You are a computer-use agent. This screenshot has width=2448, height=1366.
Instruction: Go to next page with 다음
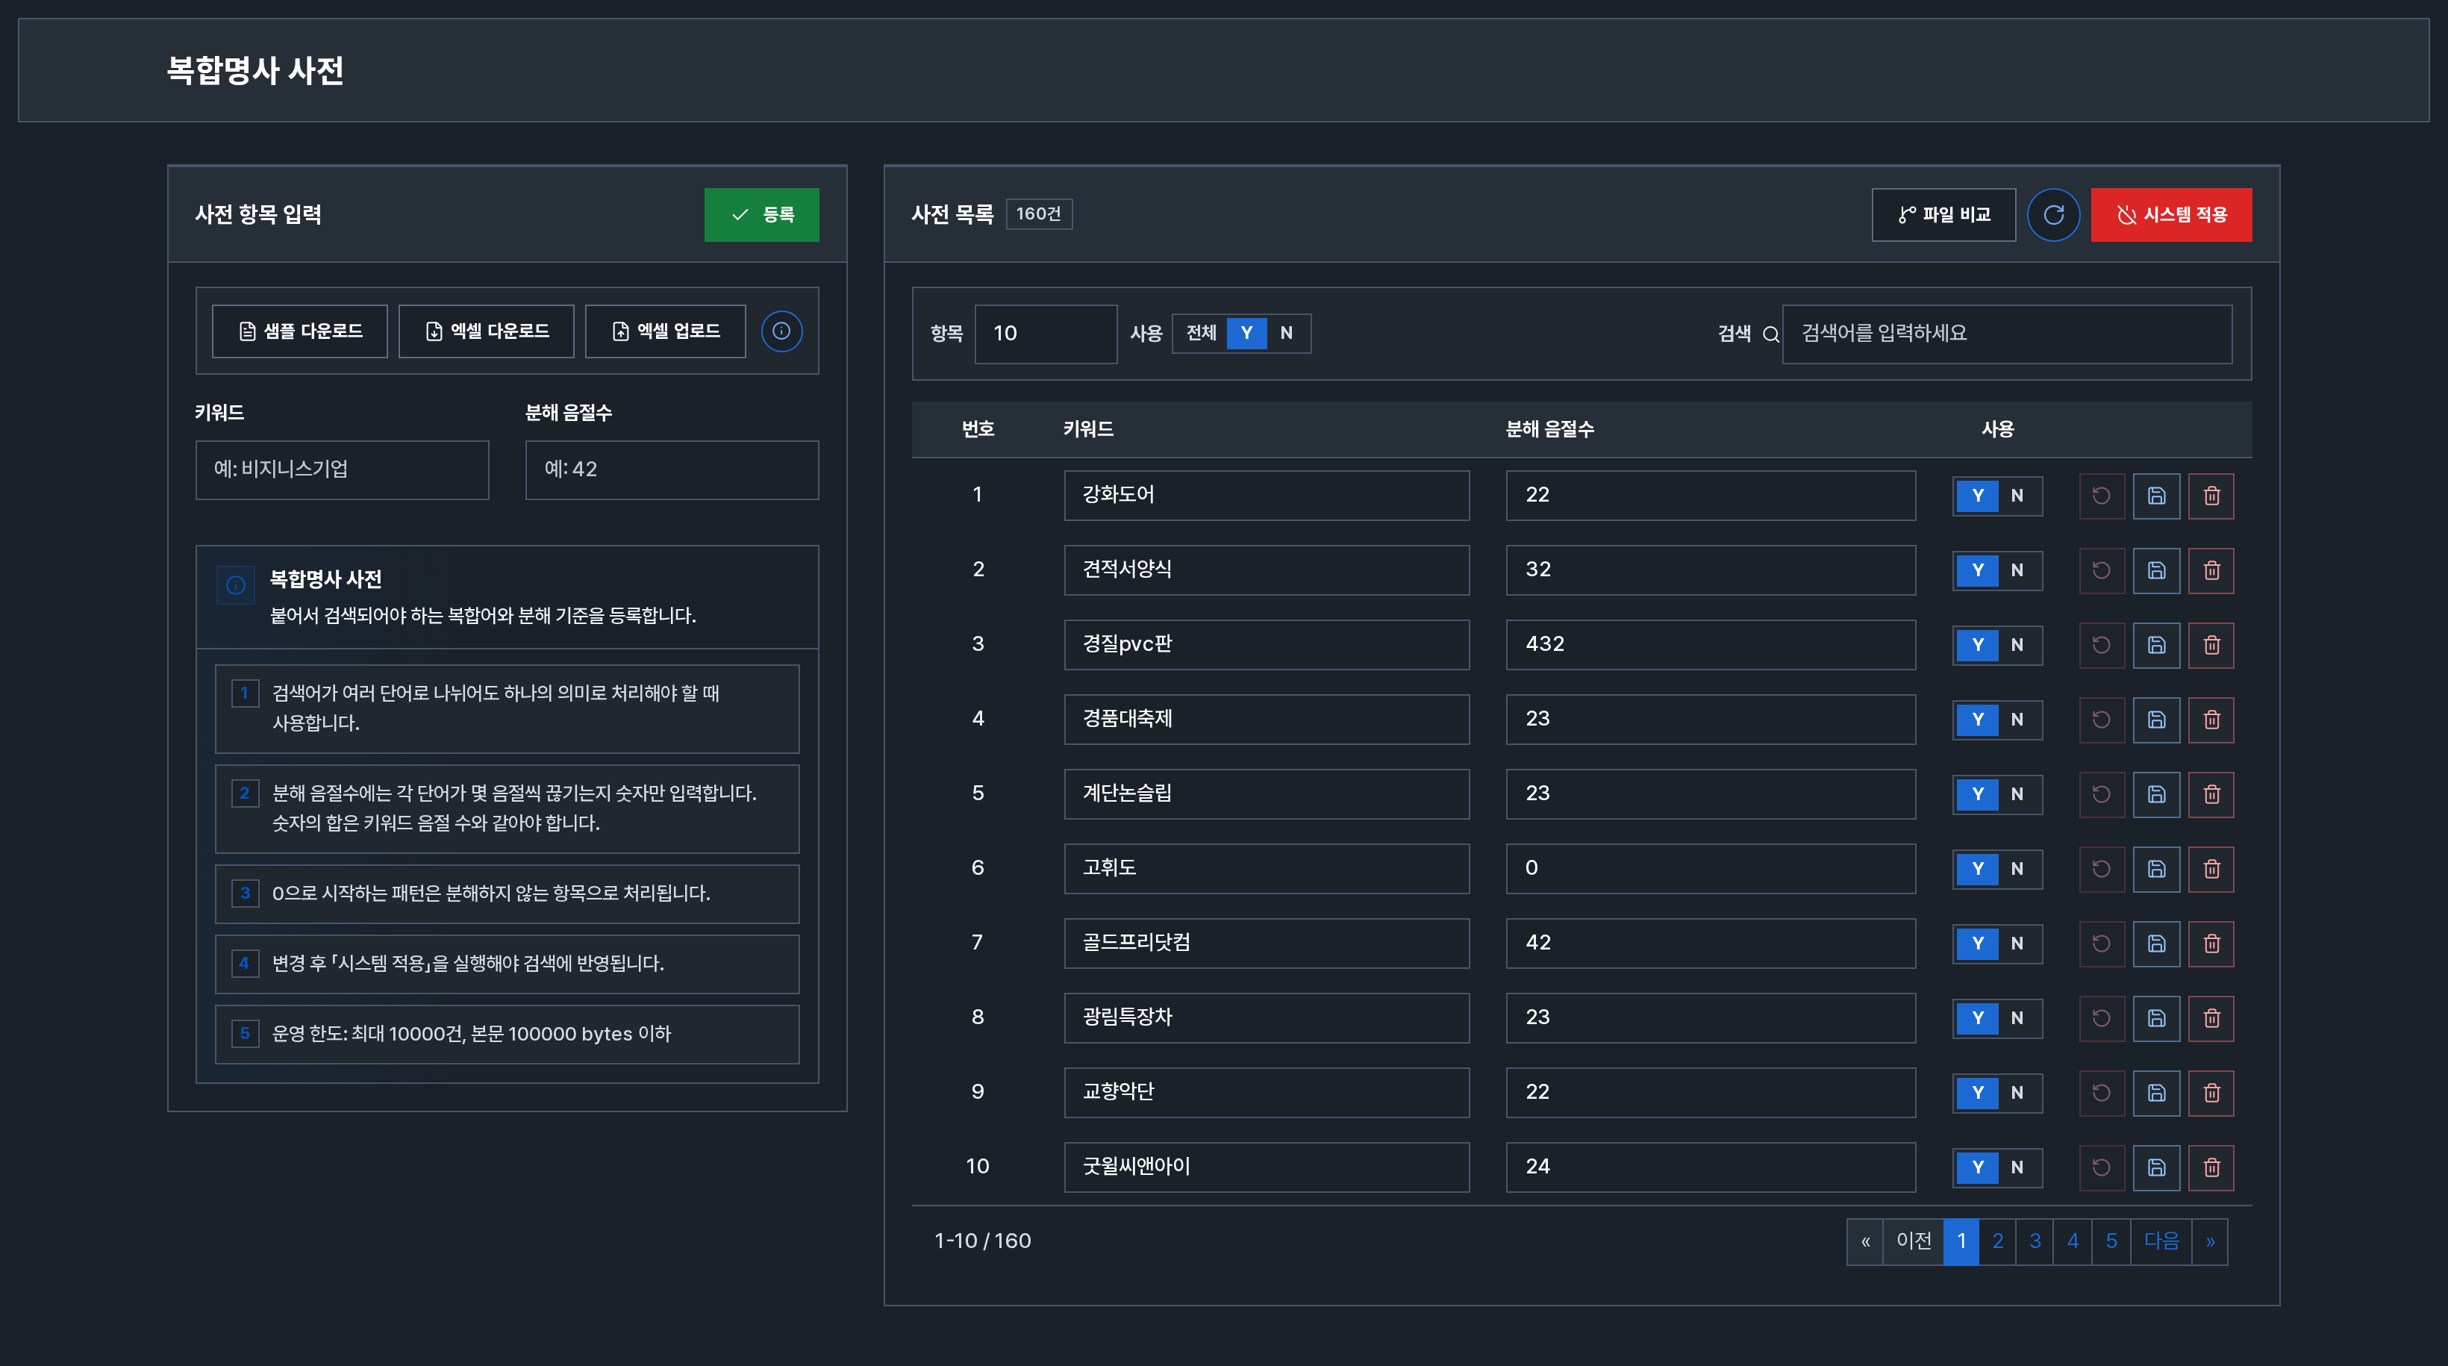pyautogui.click(x=2161, y=1241)
